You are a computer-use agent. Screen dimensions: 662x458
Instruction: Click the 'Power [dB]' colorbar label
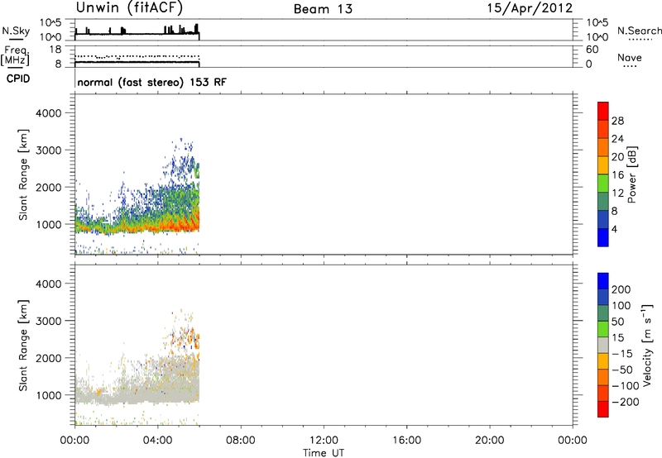point(631,174)
